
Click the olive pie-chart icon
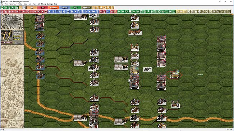pyautogui.click(x=199, y=11)
